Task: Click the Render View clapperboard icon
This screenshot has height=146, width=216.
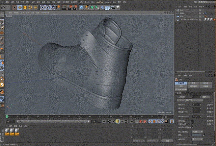Action: [64, 7]
